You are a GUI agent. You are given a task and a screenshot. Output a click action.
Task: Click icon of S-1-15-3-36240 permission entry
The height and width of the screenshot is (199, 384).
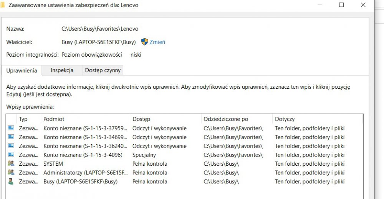pyautogui.click(x=11, y=146)
